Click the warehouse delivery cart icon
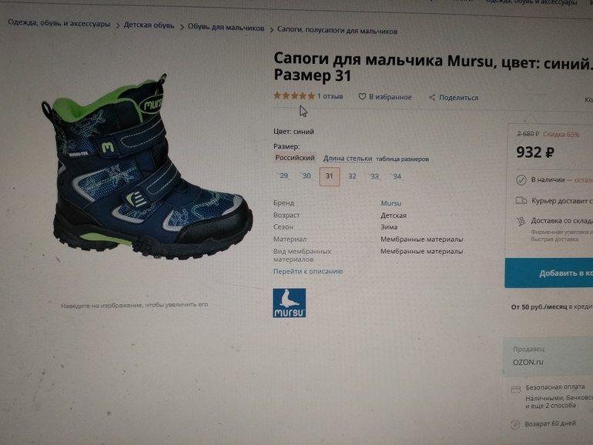Image resolution: width=593 pixels, height=445 pixels. pos(521,221)
